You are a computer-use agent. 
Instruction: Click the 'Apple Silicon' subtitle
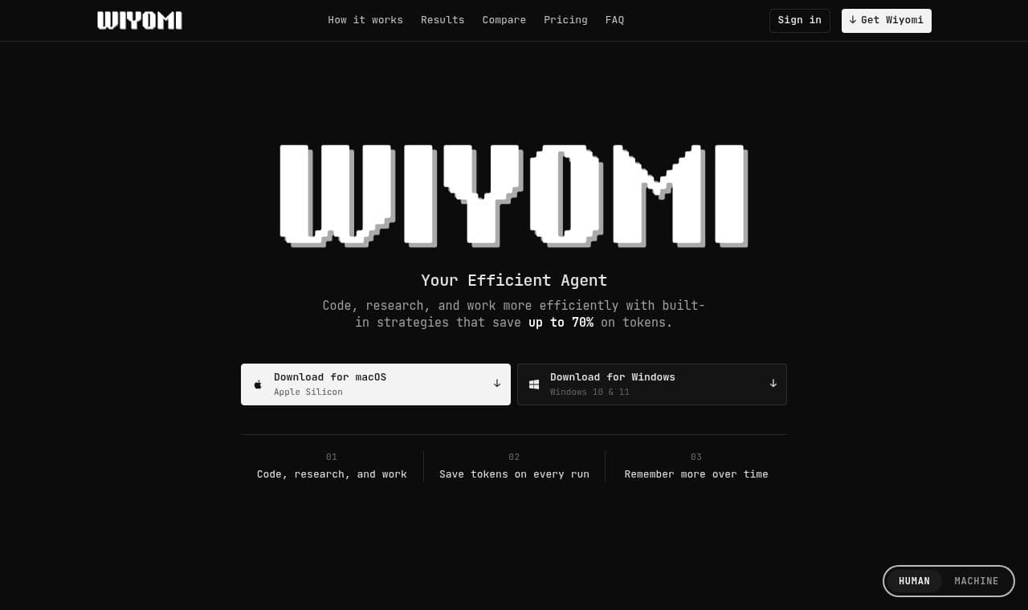308,392
